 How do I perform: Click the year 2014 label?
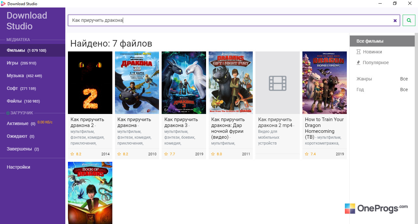(105, 154)
